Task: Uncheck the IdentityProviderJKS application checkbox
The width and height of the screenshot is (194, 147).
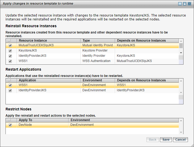Action: (x=10, y=91)
